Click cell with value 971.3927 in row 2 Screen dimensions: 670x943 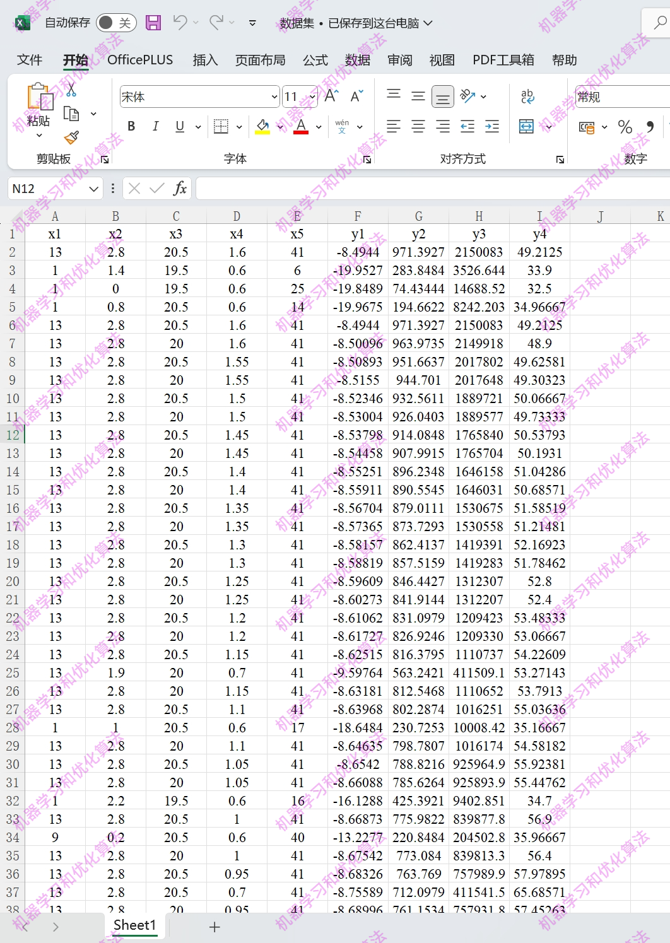(418, 252)
